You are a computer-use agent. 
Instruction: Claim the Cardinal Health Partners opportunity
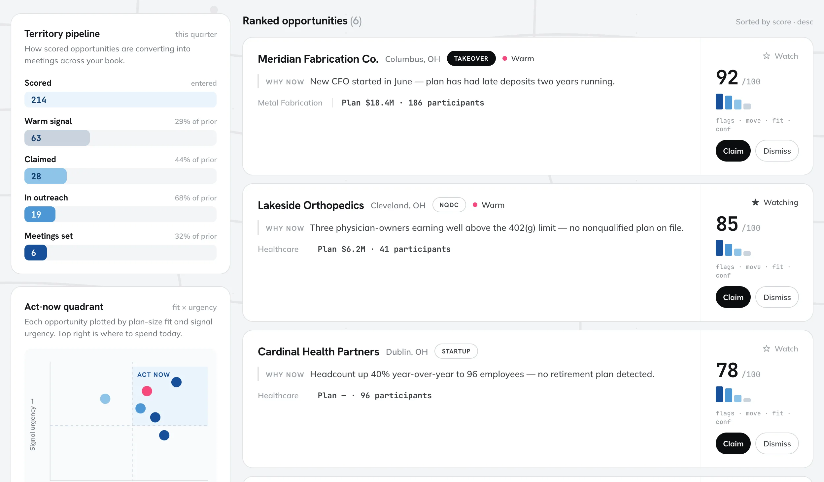(733, 444)
